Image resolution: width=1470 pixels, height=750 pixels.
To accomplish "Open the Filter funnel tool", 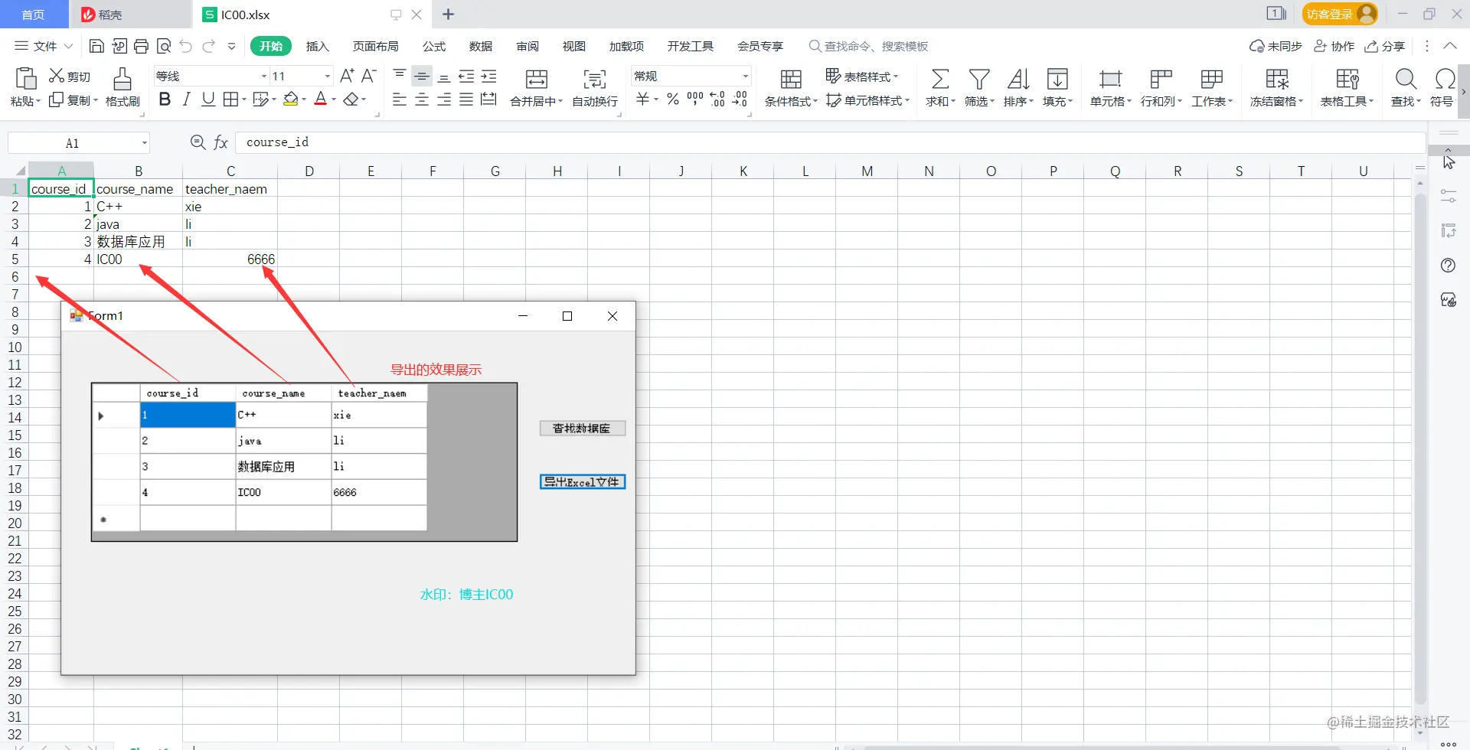I will click(979, 79).
